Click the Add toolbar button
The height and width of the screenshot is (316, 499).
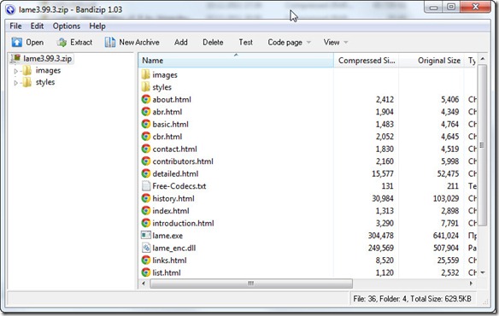pyautogui.click(x=181, y=43)
